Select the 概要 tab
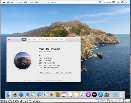This screenshot has height=103, width=131. click(x=24, y=39)
